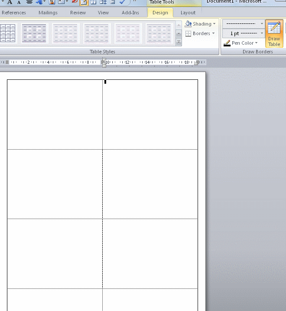Toggle the highlighted Draw Table quick toolbar icon
The width and height of the screenshot is (286, 311).
point(84,2)
